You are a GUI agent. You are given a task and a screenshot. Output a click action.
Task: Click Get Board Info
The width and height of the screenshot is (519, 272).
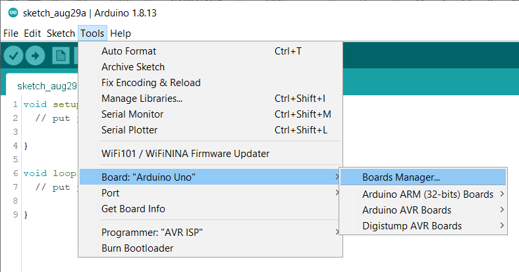click(133, 209)
